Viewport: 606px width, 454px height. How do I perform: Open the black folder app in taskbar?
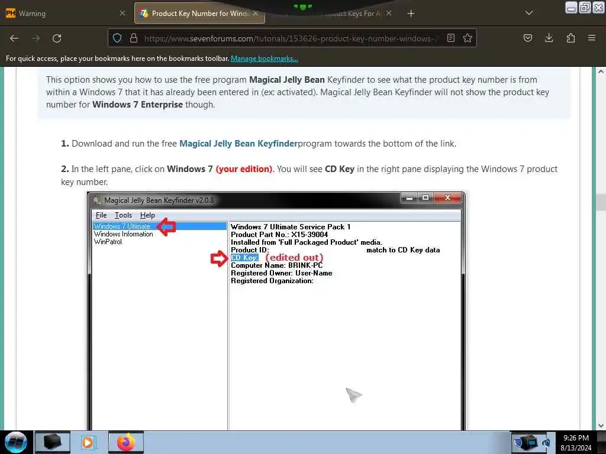click(53, 442)
